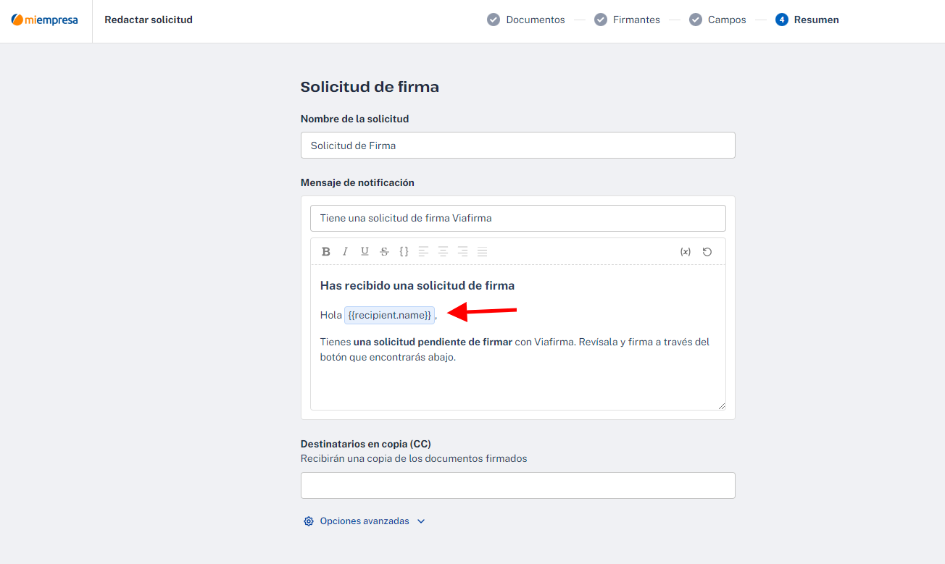Open the insert variable (x) tool
Image resolution: width=945 pixels, height=564 pixels.
click(686, 252)
